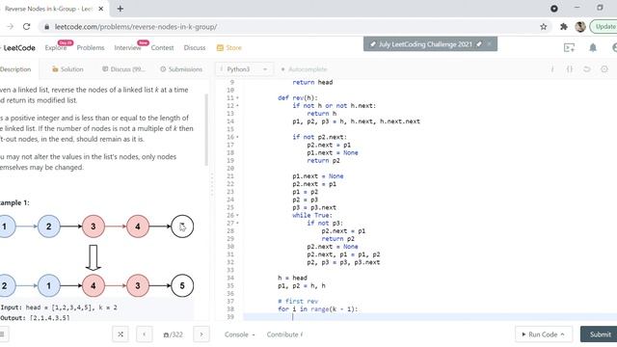Click the '# first rev' comment line
This screenshot has width=617, height=347.
[x=298, y=302]
